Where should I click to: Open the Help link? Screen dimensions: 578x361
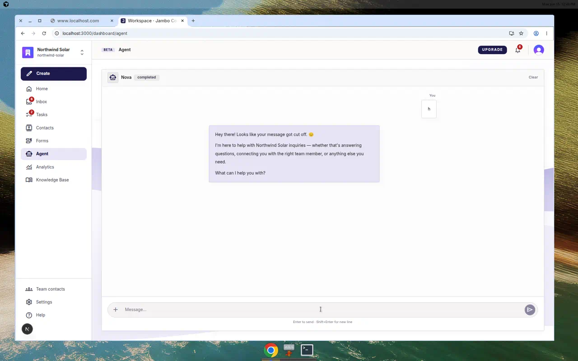(54, 315)
